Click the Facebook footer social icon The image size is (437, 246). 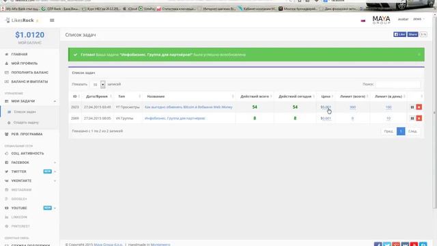[x=378, y=245]
